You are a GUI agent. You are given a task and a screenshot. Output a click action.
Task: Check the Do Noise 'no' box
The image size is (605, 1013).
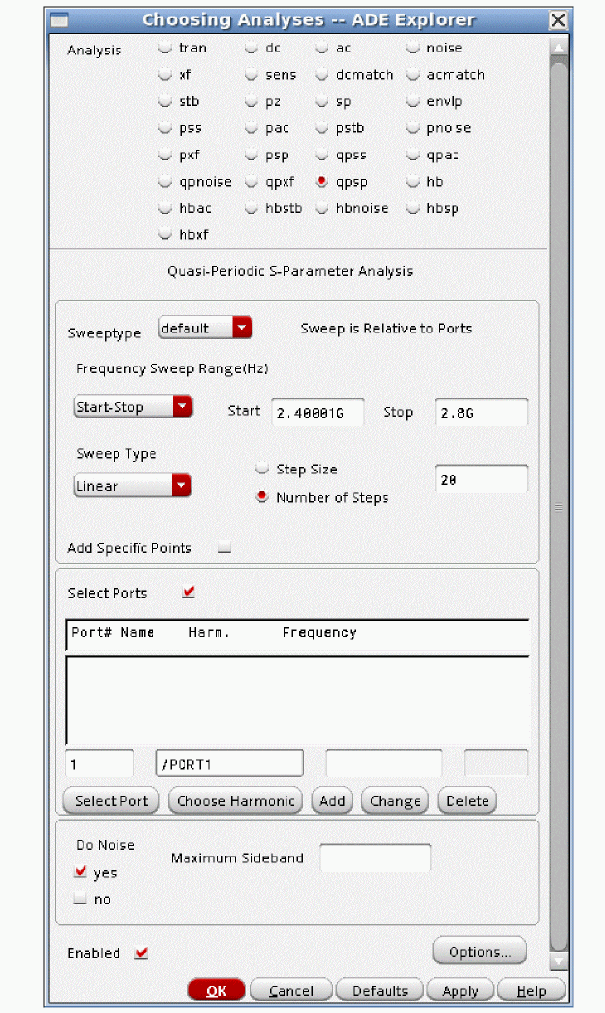coord(80,900)
